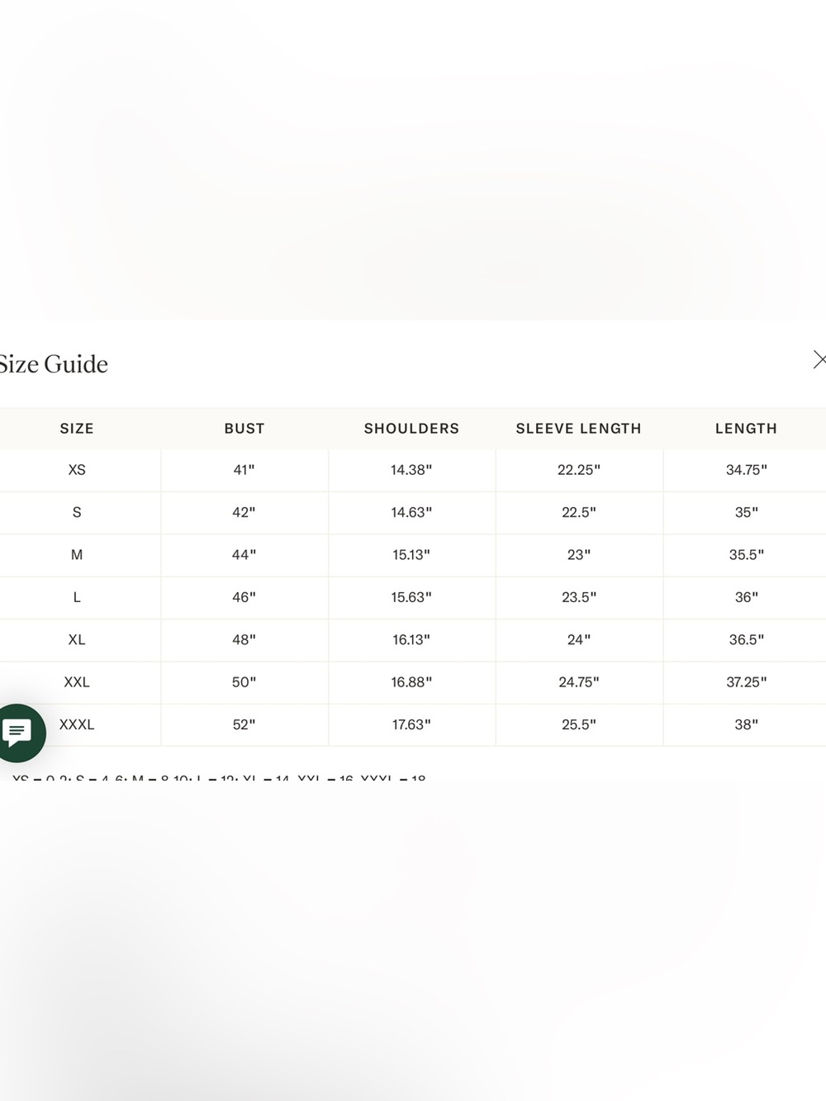Image resolution: width=826 pixels, height=1101 pixels.
Task: Click the 16.13" shoulders cell
Action: (x=411, y=640)
